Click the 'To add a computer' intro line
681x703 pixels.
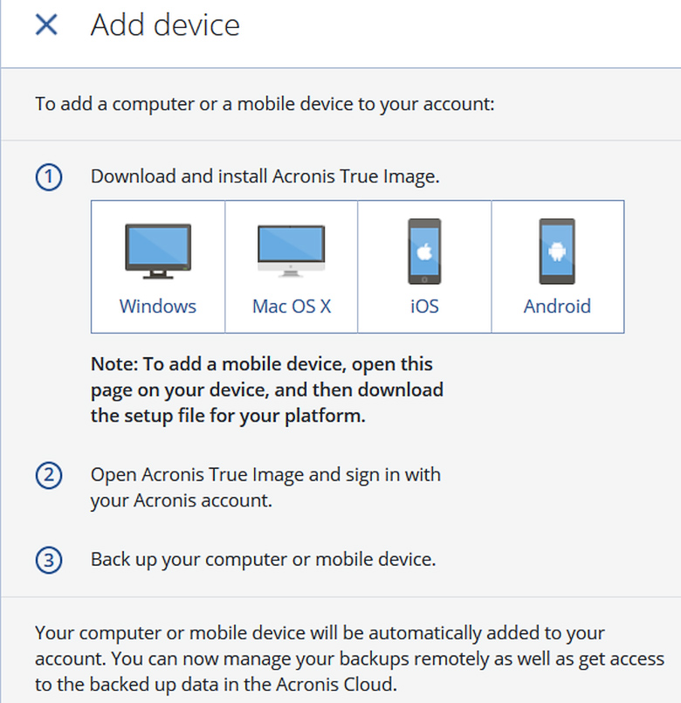tap(265, 104)
